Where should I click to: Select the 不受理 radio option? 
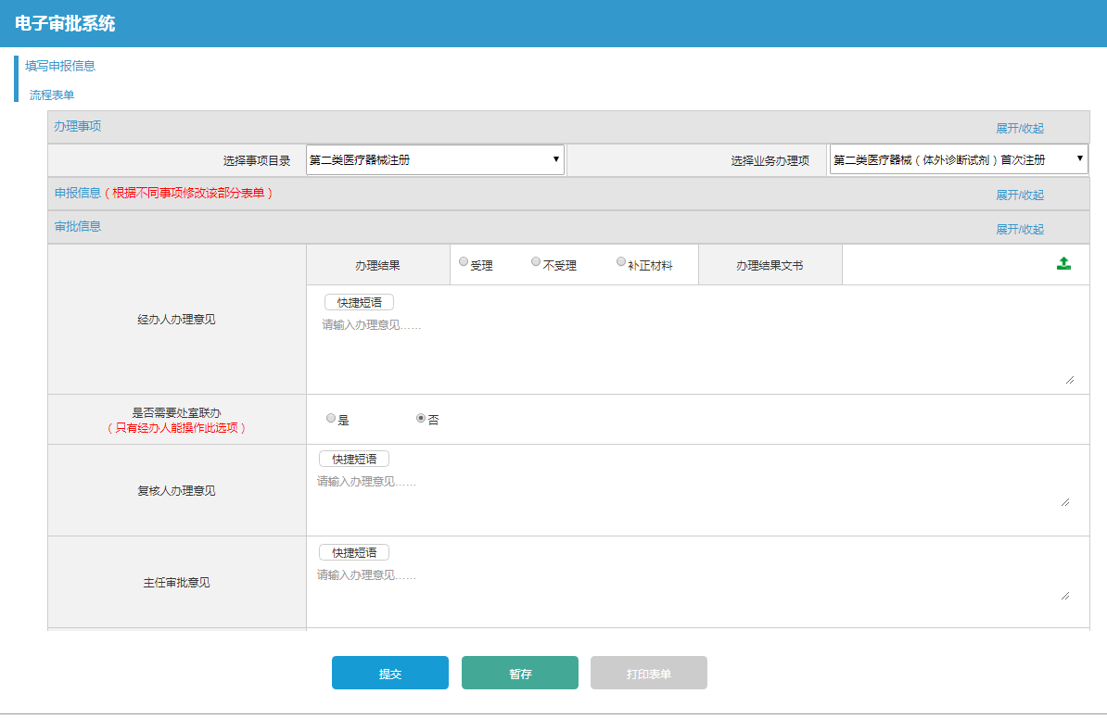pos(536,262)
